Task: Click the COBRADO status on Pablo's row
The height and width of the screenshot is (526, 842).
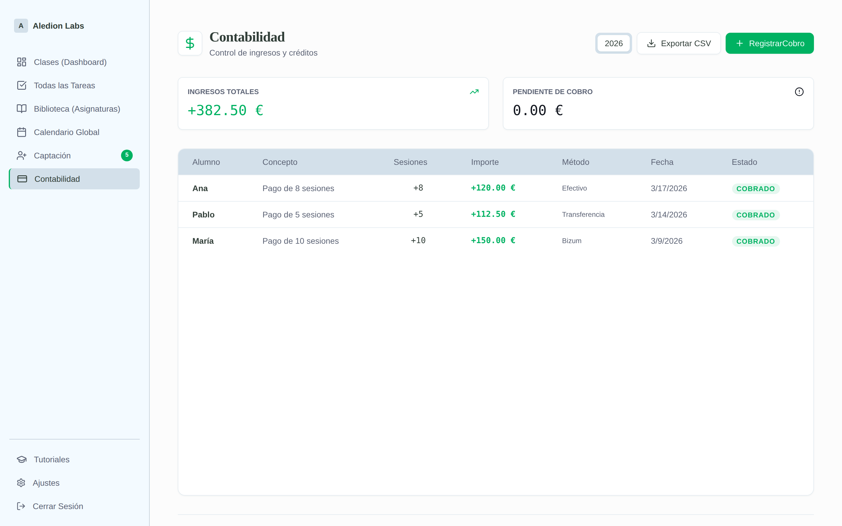Action: (755, 215)
